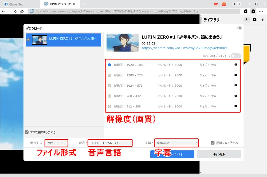Click the Cancel button
The image size is (267, 177).
(x=219, y=154)
